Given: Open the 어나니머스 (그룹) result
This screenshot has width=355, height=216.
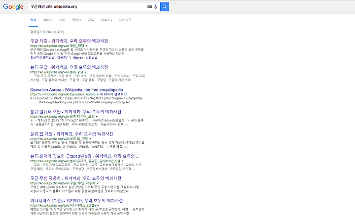Looking at the screenshot, I should click(76, 201).
